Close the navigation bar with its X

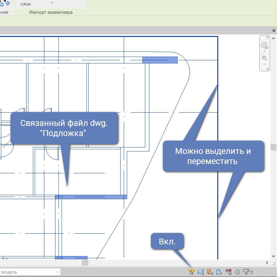click(268, 37)
